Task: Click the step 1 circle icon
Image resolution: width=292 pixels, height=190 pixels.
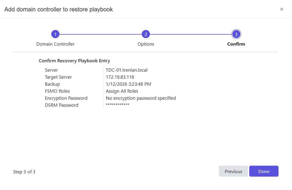Action: coord(55,34)
